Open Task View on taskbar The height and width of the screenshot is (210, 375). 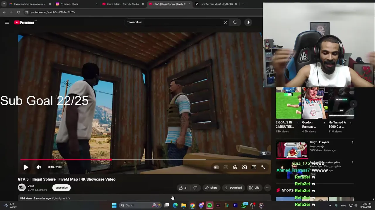click(167, 205)
